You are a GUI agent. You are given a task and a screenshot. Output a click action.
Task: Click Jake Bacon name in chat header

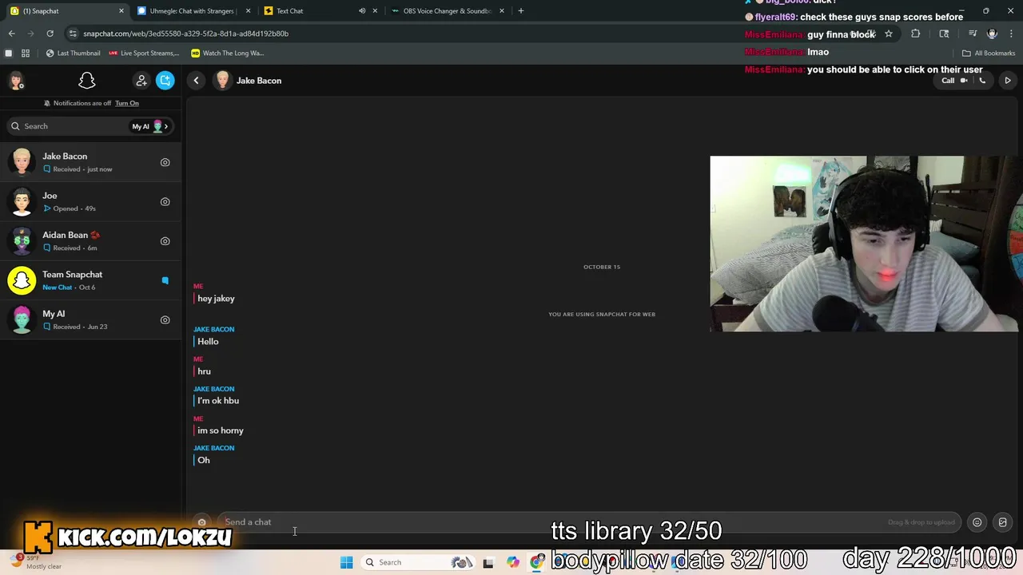(259, 81)
